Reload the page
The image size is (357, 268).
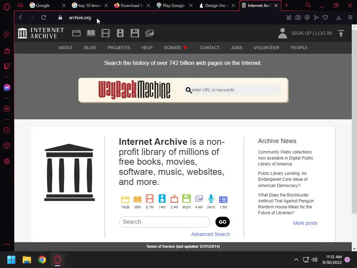click(x=44, y=17)
